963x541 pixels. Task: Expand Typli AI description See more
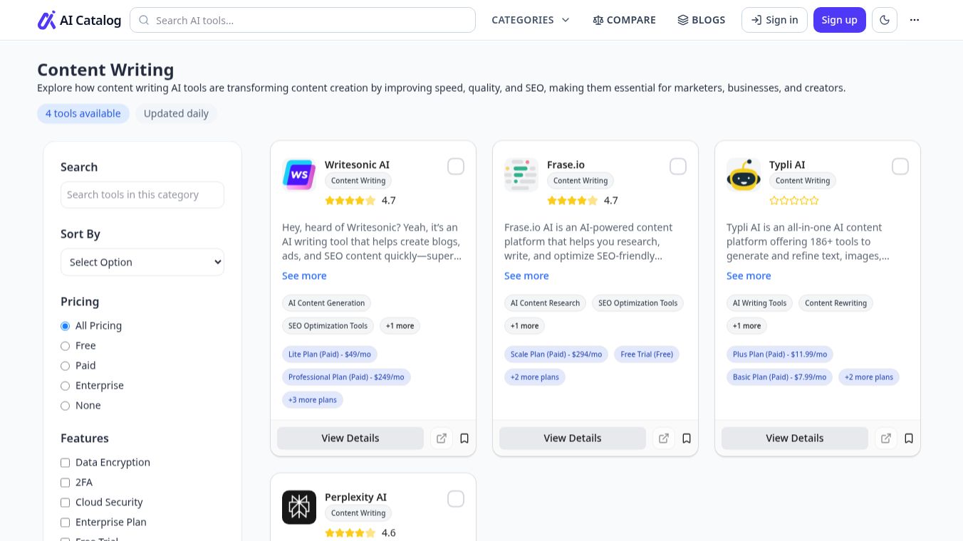coord(749,276)
